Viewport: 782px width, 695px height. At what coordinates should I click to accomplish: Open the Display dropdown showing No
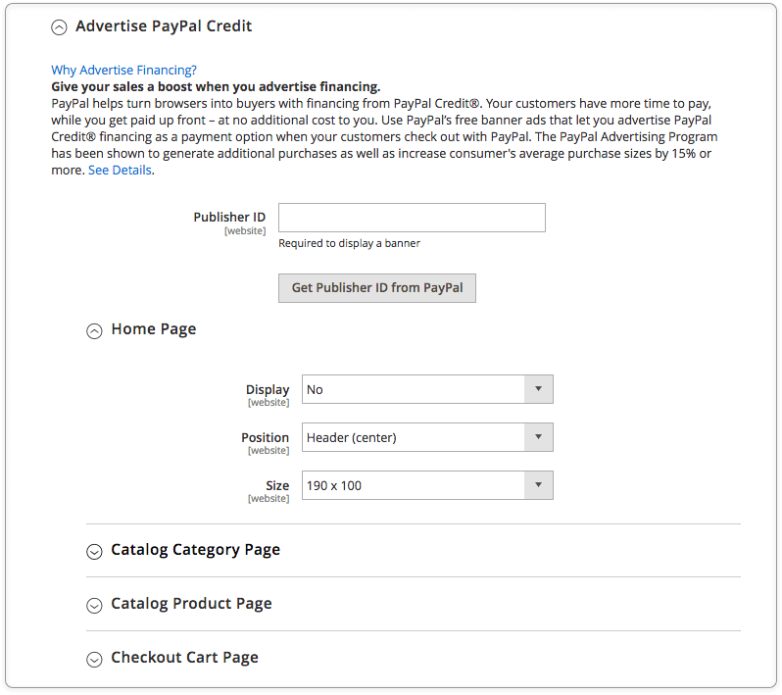pyautogui.click(x=427, y=389)
